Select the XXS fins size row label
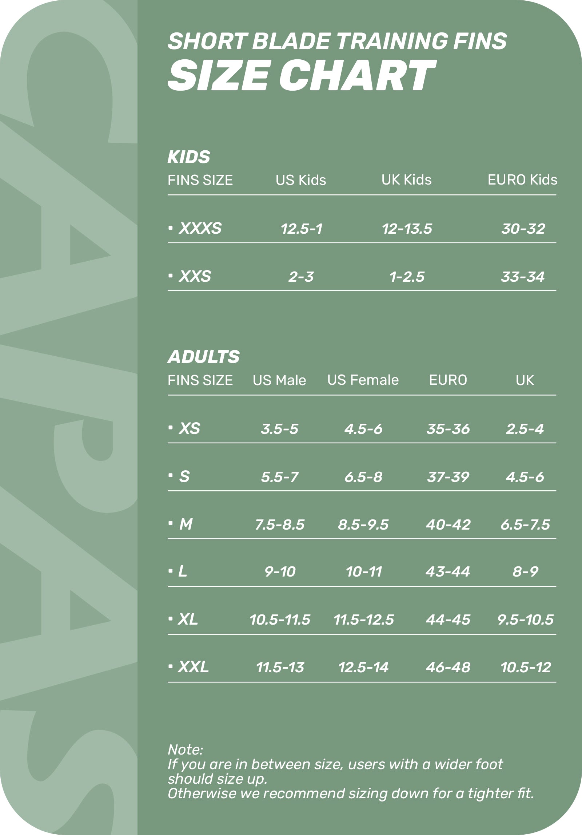The image size is (582, 835). [195, 276]
